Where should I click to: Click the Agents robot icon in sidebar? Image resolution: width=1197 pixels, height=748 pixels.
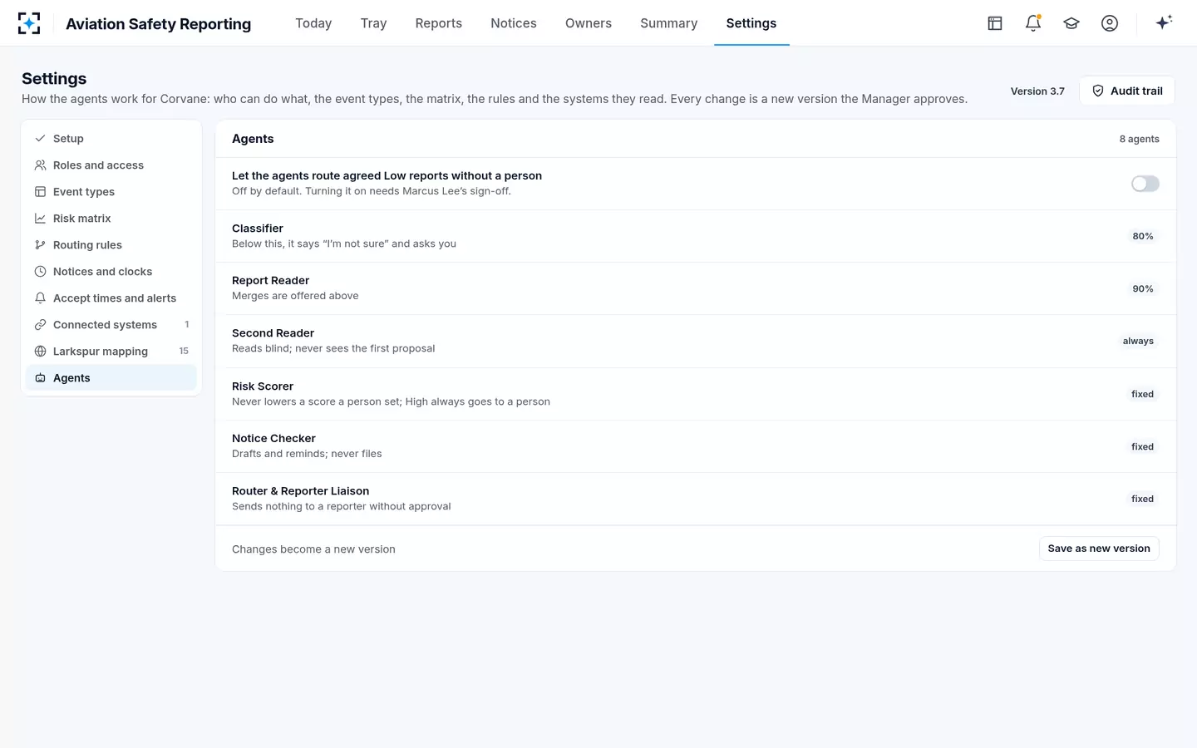[40, 378]
